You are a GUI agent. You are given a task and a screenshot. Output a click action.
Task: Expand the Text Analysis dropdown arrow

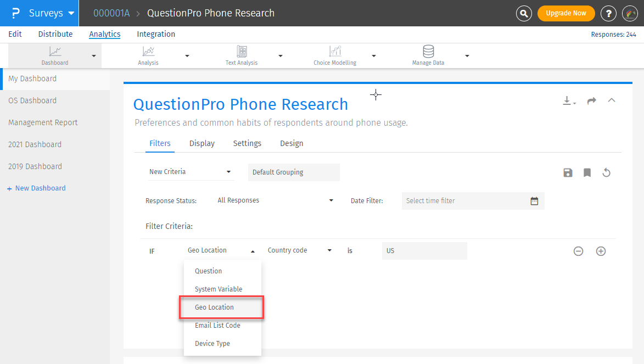point(281,56)
